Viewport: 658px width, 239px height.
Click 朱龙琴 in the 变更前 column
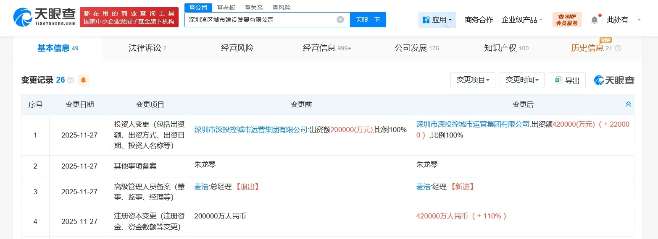click(x=205, y=165)
